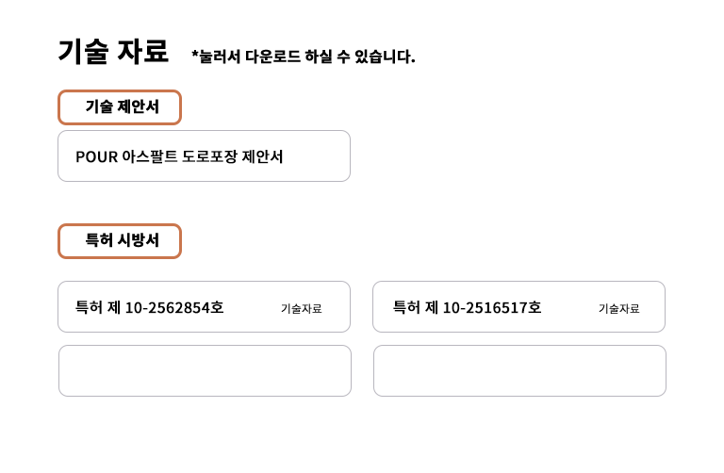Click the 기술 제안서 category label
Image resolution: width=724 pixels, height=473 pixels.
(120, 107)
